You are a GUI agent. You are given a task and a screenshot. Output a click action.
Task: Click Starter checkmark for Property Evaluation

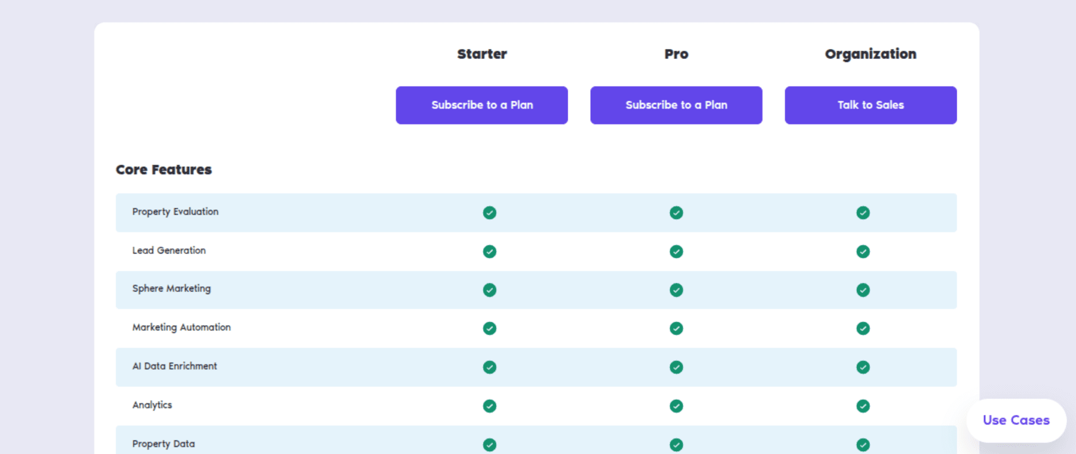coord(489,213)
